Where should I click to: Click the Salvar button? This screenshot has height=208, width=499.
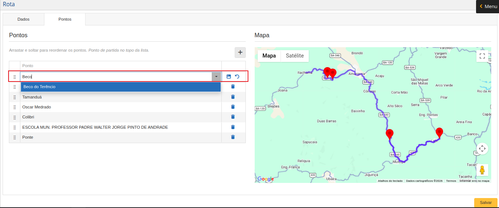click(485, 202)
